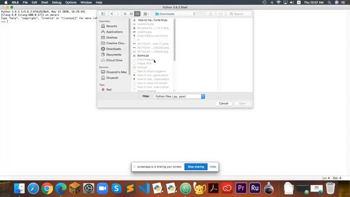This screenshot has height=197, width=350.
Task: Switch to icon view in file dialog
Action: (x=125, y=14)
